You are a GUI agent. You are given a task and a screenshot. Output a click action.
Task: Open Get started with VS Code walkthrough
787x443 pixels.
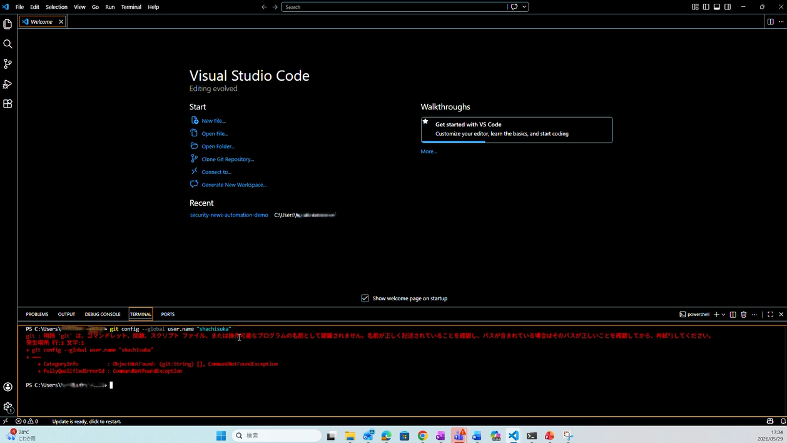point(517,130)
